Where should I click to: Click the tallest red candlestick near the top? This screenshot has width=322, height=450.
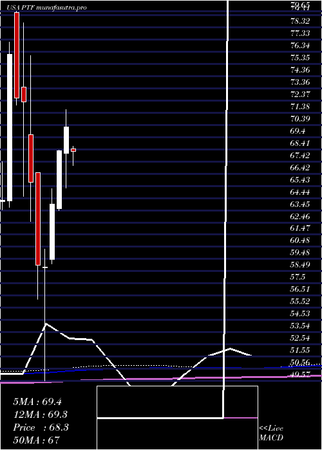click(x=17, y=55)
